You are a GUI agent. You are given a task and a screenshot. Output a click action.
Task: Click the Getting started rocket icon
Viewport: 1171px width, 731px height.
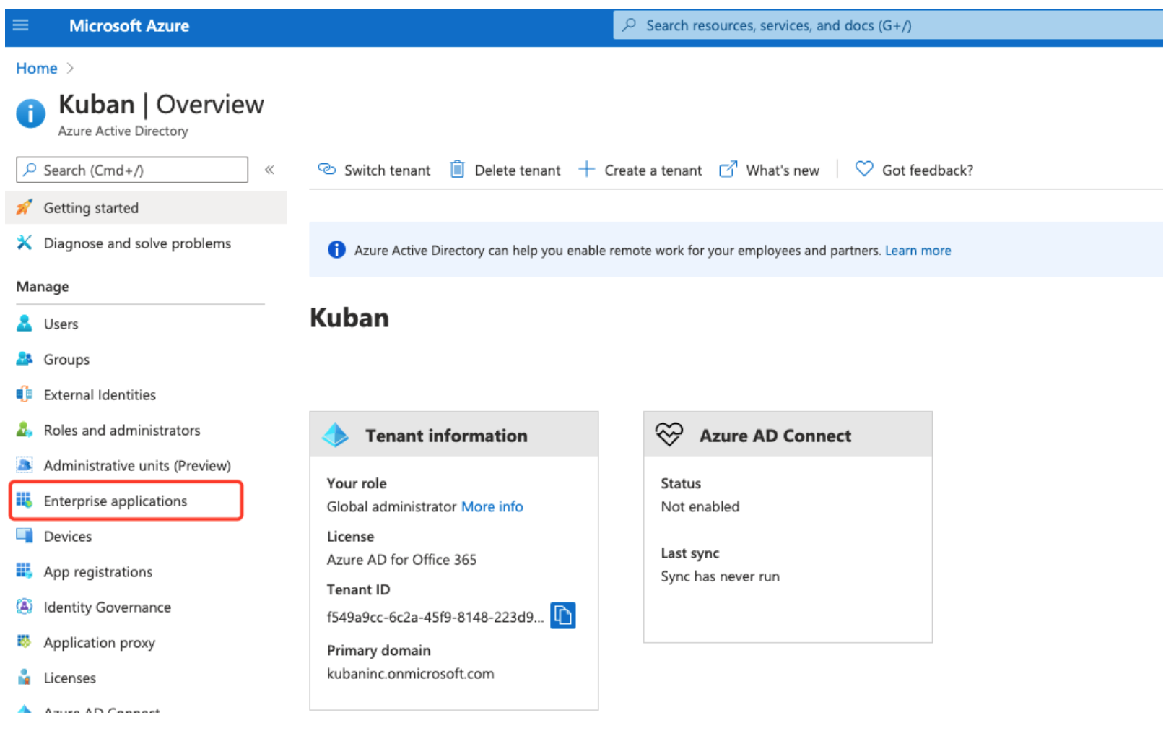point(25,207)
